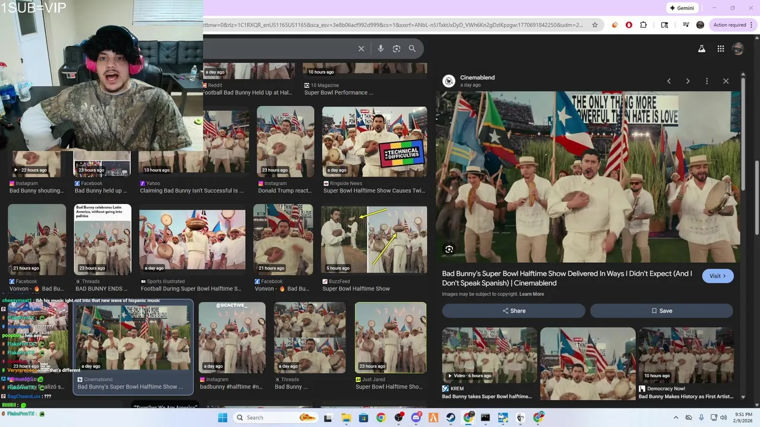Open the Instagram Donald Trump react thumbnail
The width and height of the screenshot is (760, 427).
click(285, 142)
